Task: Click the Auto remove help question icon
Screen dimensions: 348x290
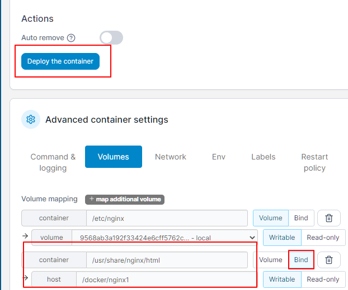Action: [71, 38]
